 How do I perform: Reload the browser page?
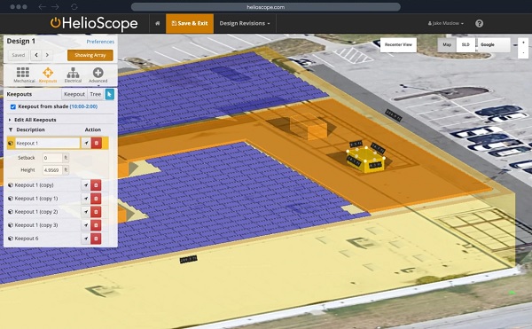(74, 7)
